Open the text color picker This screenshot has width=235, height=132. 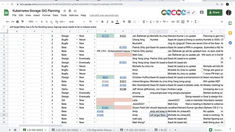point(117,22)
